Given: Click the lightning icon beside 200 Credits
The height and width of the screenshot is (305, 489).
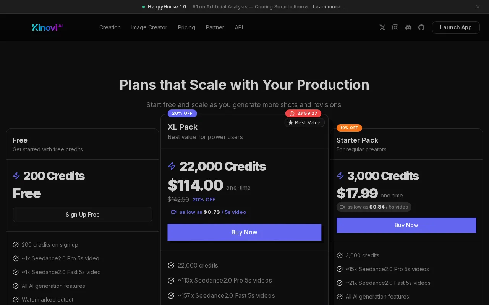Looking at the screenshot, I should point(16,176).
